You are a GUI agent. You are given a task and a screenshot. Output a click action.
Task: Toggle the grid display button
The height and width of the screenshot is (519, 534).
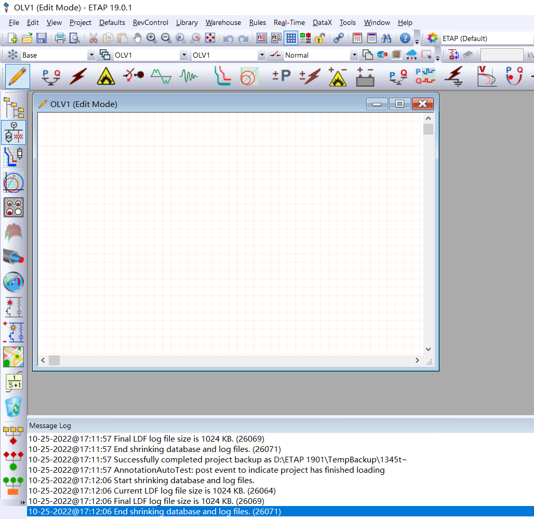(291, 38)
